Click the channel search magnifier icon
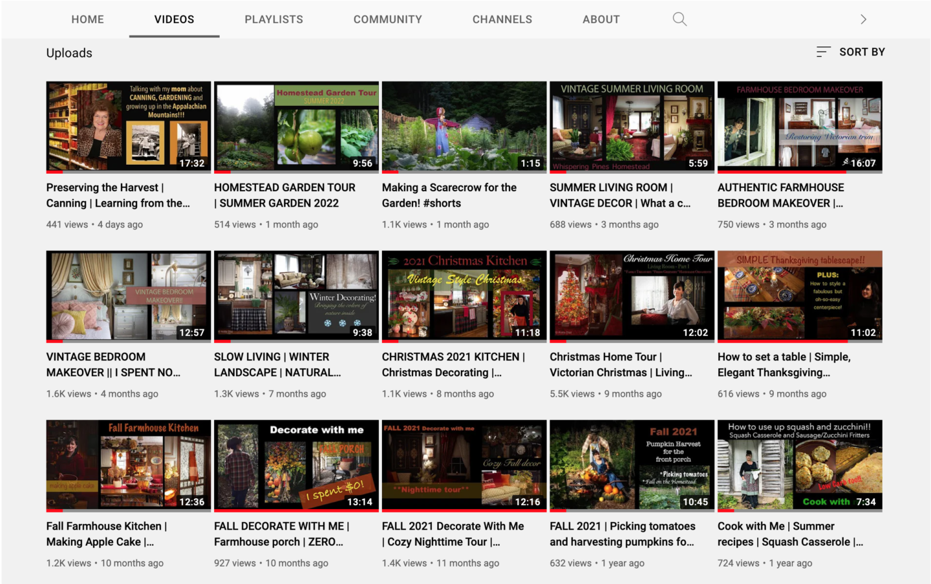Image resolution: width=931 pixels, height=584 pixels. pyautogui.click(x=679, y=19)
